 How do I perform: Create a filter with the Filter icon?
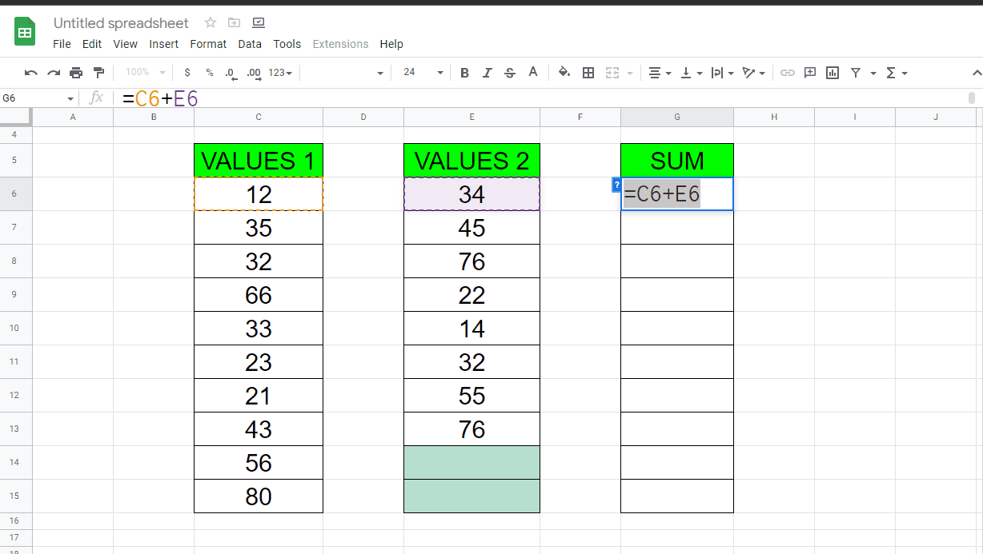tap(857, 72)
